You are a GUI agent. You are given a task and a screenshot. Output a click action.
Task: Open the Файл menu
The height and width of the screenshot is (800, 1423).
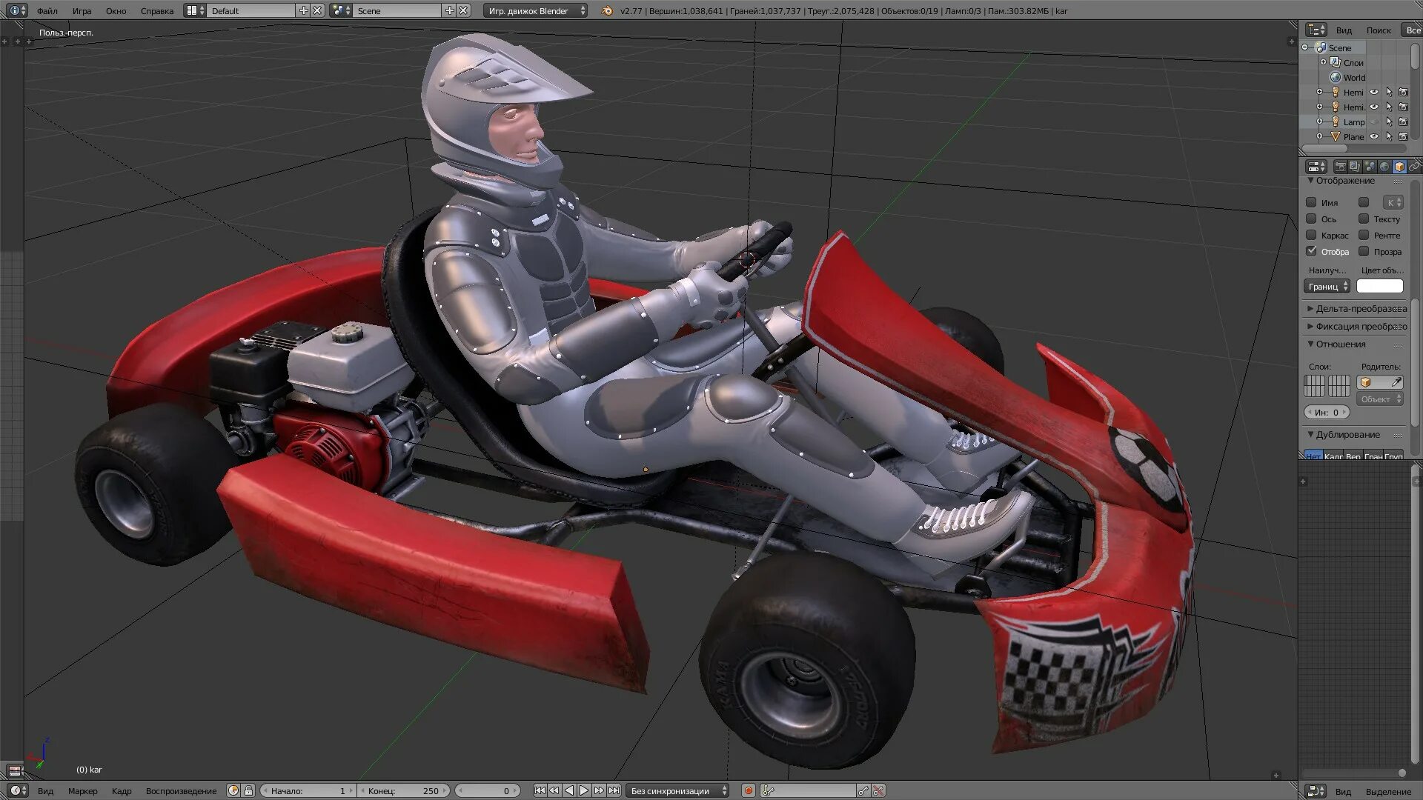click(46, 10)
